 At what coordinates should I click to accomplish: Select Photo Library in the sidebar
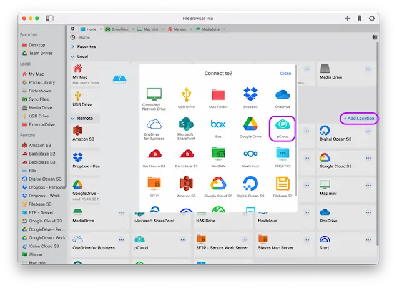39,82
